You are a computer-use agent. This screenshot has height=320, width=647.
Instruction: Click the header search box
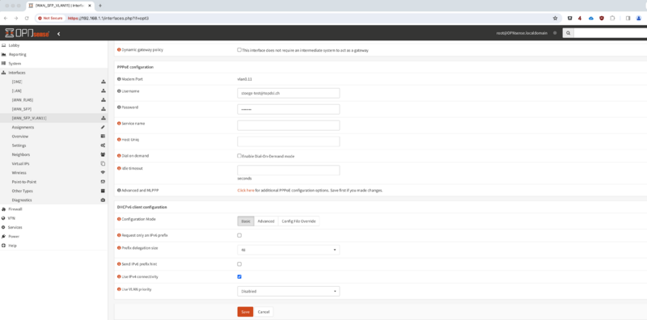pyautogui.click(x=610, y=33)
